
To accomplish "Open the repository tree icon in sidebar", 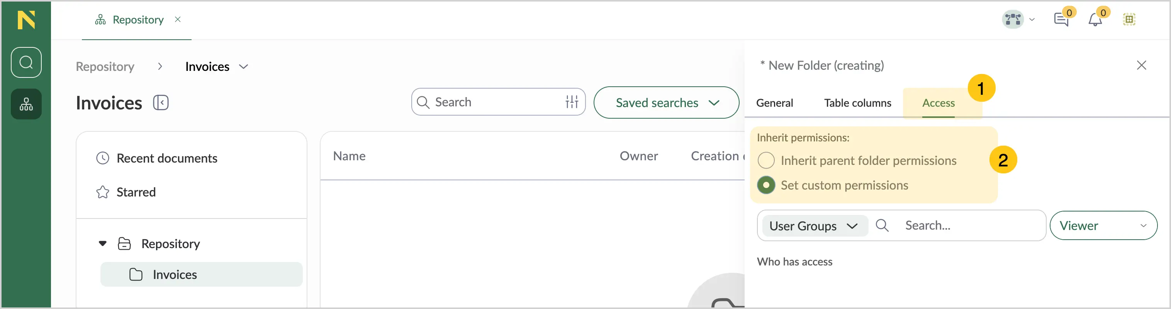I will [26, 104].
